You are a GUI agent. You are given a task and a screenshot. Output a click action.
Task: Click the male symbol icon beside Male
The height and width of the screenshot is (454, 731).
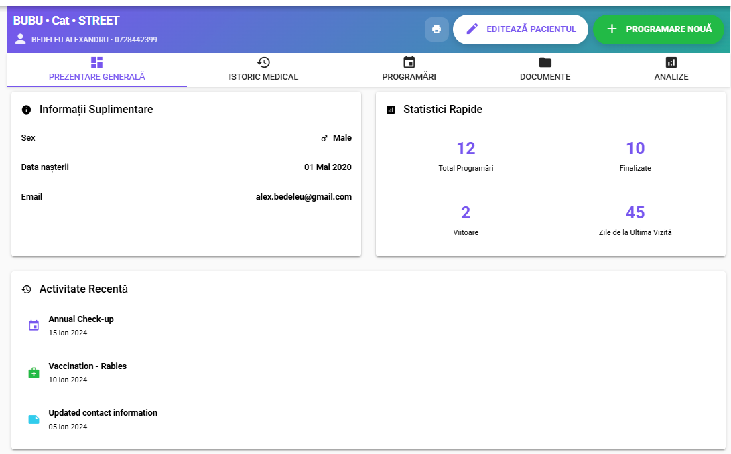pos(324,139)
